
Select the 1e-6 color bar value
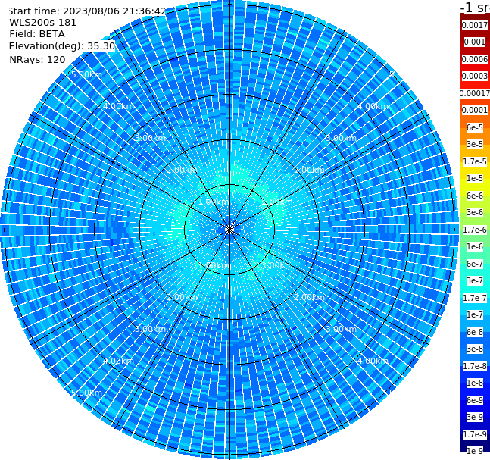pyautogui.click(x=475, y=246)
